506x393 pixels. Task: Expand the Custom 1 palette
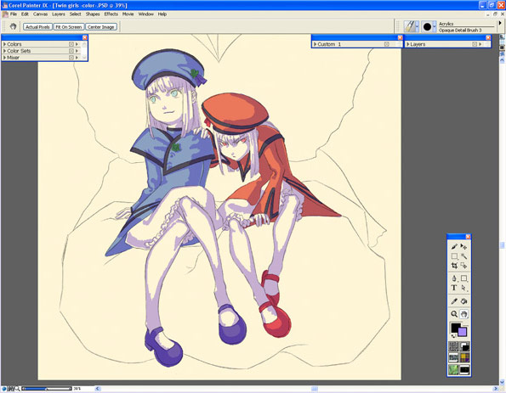tap(315, 44)
